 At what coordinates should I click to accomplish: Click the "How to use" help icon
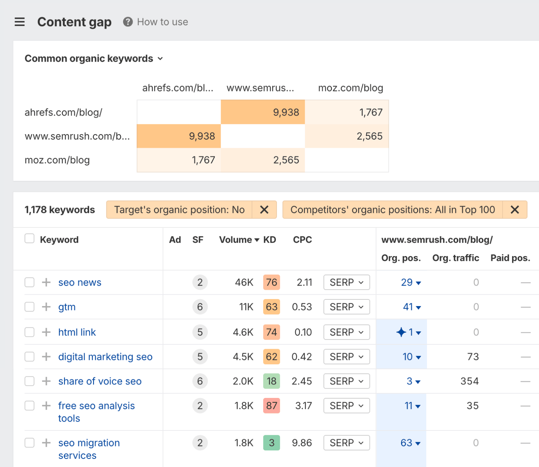coord(128,22)
